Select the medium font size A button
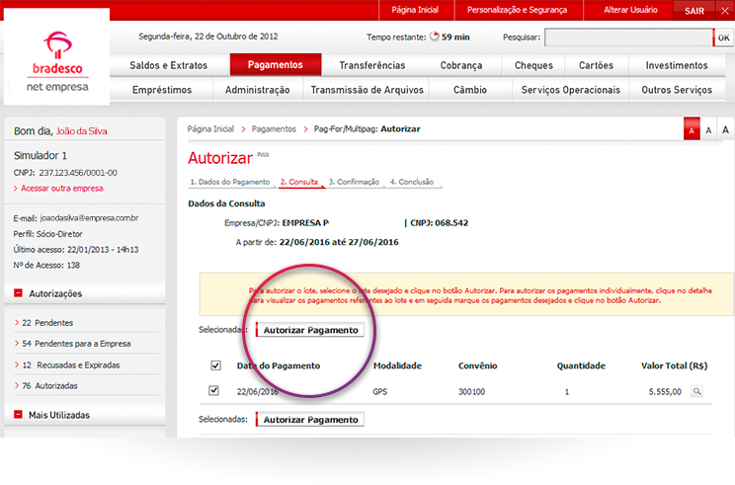 pyautogui.click(x=709, y=130)
